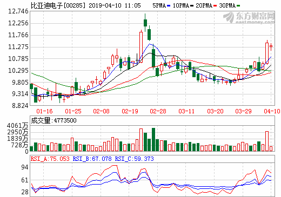Click the 9.314 price axis label
This screenshot has width=281, height=197.
[20, 94]
